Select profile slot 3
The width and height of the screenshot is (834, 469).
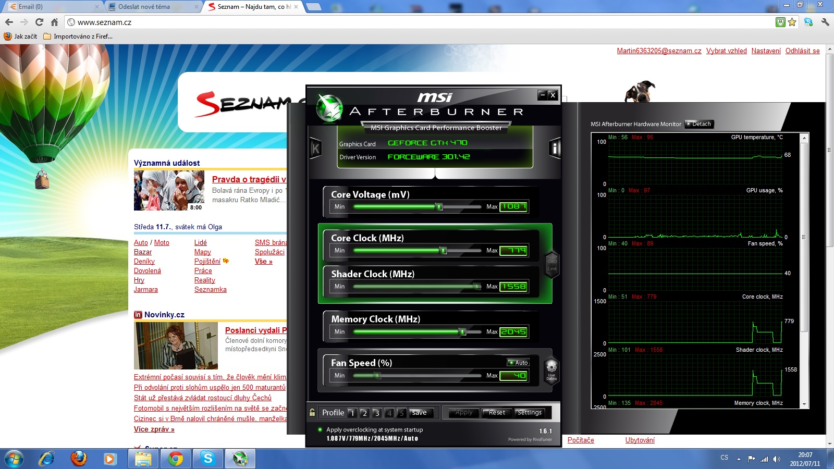pos(377,413)
